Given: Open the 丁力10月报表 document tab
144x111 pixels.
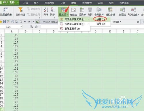Looking at the screenshot, I should pyautogui.click(x=47, y=22).
